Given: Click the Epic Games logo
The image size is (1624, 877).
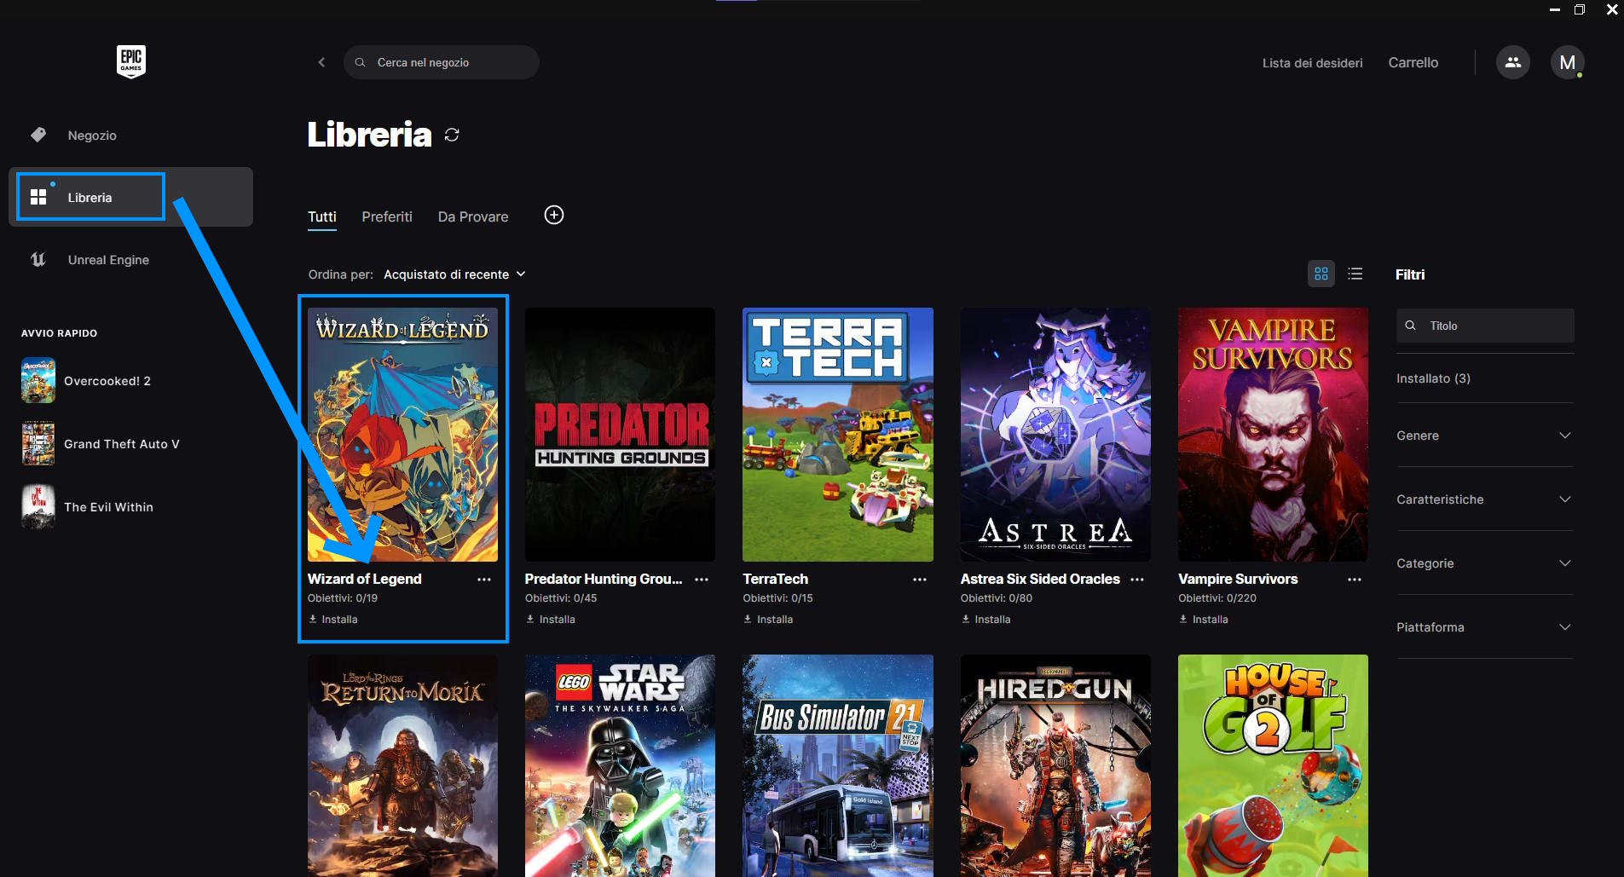Looking at the screenshot, I should pyautogui.click(x=130, y=61).
